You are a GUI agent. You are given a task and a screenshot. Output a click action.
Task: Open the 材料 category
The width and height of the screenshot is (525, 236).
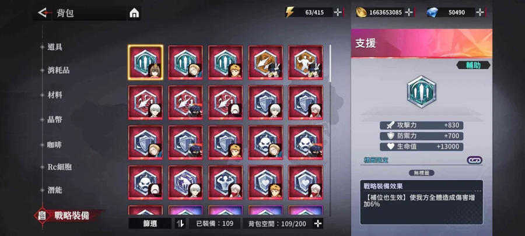pyautogui.click(x=55, y=95)
